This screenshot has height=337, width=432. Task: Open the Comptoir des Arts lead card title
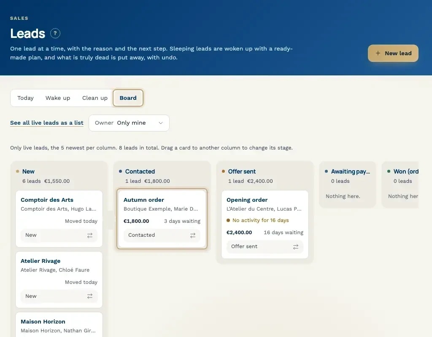pyautogui.click(x=47, y=200)
